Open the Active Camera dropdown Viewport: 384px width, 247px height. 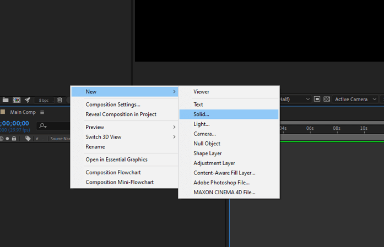coord(355,99)
